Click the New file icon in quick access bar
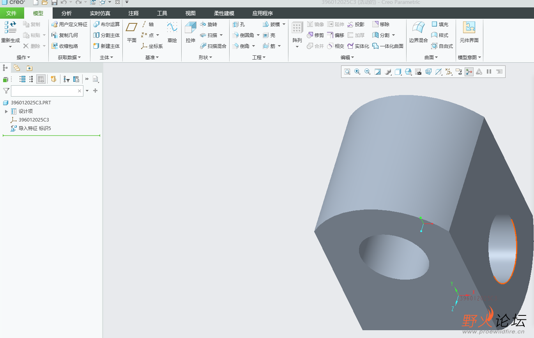The image size is (534, 338). coord(35,2)
